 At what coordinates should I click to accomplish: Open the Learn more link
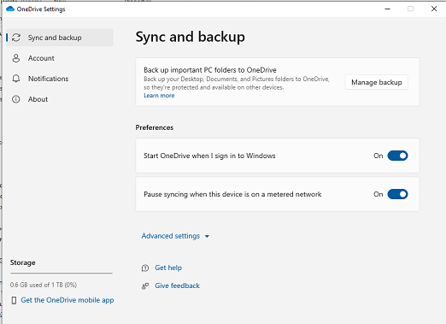(x=159, y=96)
